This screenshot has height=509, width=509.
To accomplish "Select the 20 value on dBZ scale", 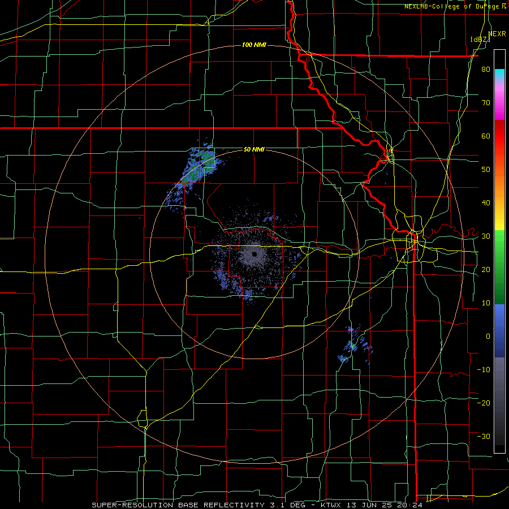I will 486,270.
